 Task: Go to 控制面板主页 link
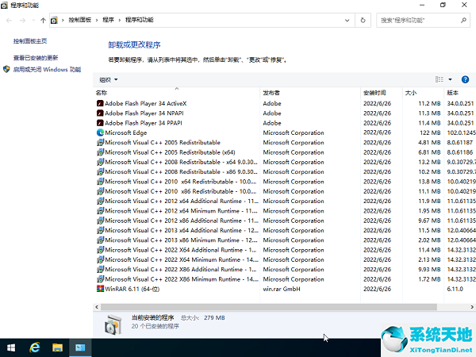coord(30,40)
